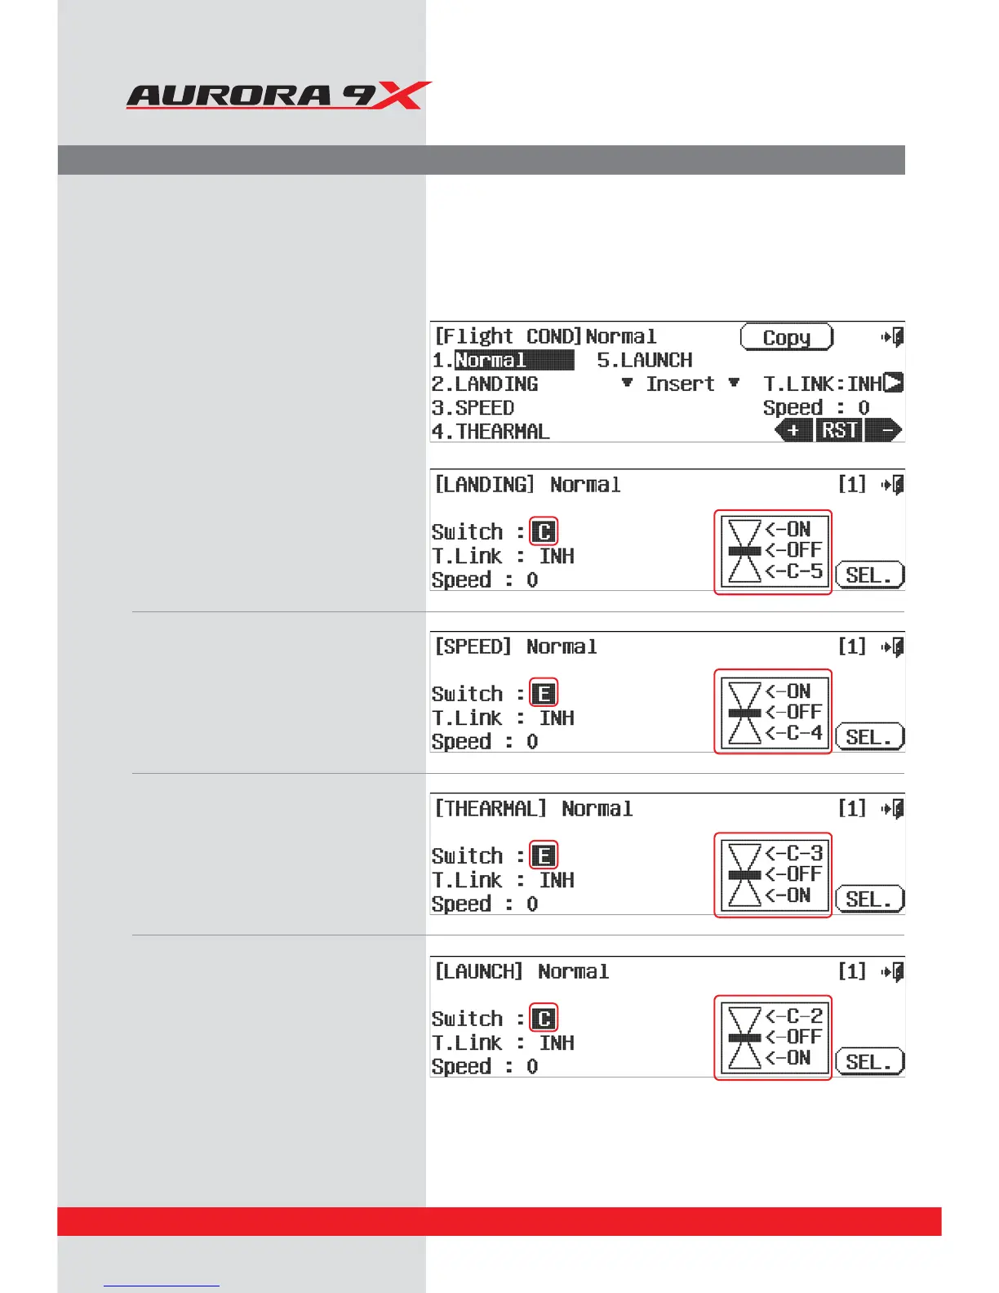Toggle the LANDING switch position diagram

pyautogui.click(x=773, y=552)
